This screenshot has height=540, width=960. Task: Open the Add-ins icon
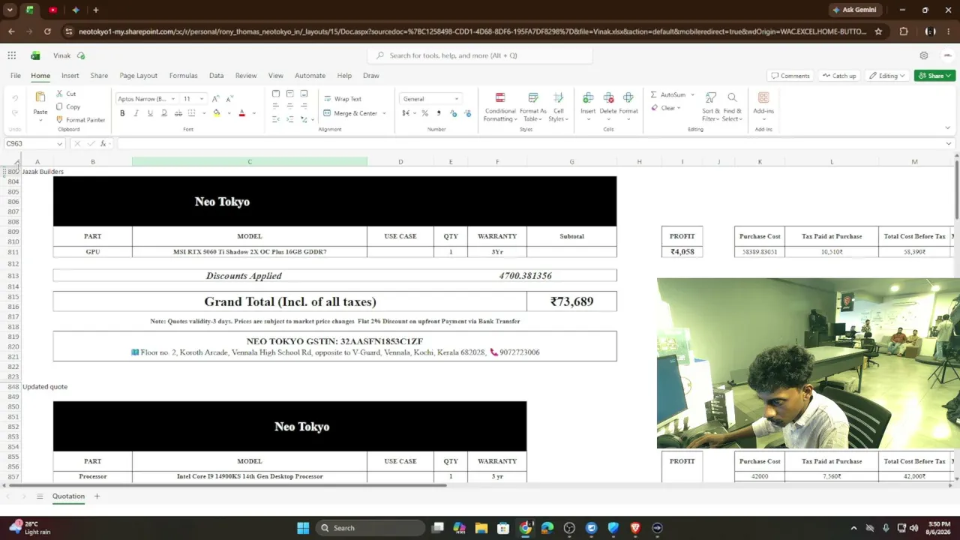point(763,97)
